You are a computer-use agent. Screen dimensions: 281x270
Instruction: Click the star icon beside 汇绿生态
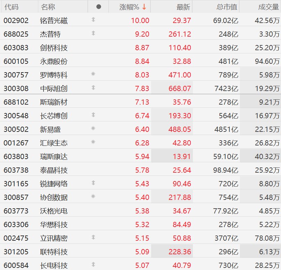[x=93, y=142]
